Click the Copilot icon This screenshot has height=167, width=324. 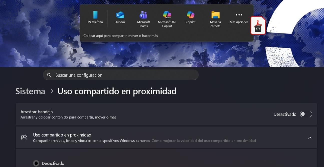(191, 15)
